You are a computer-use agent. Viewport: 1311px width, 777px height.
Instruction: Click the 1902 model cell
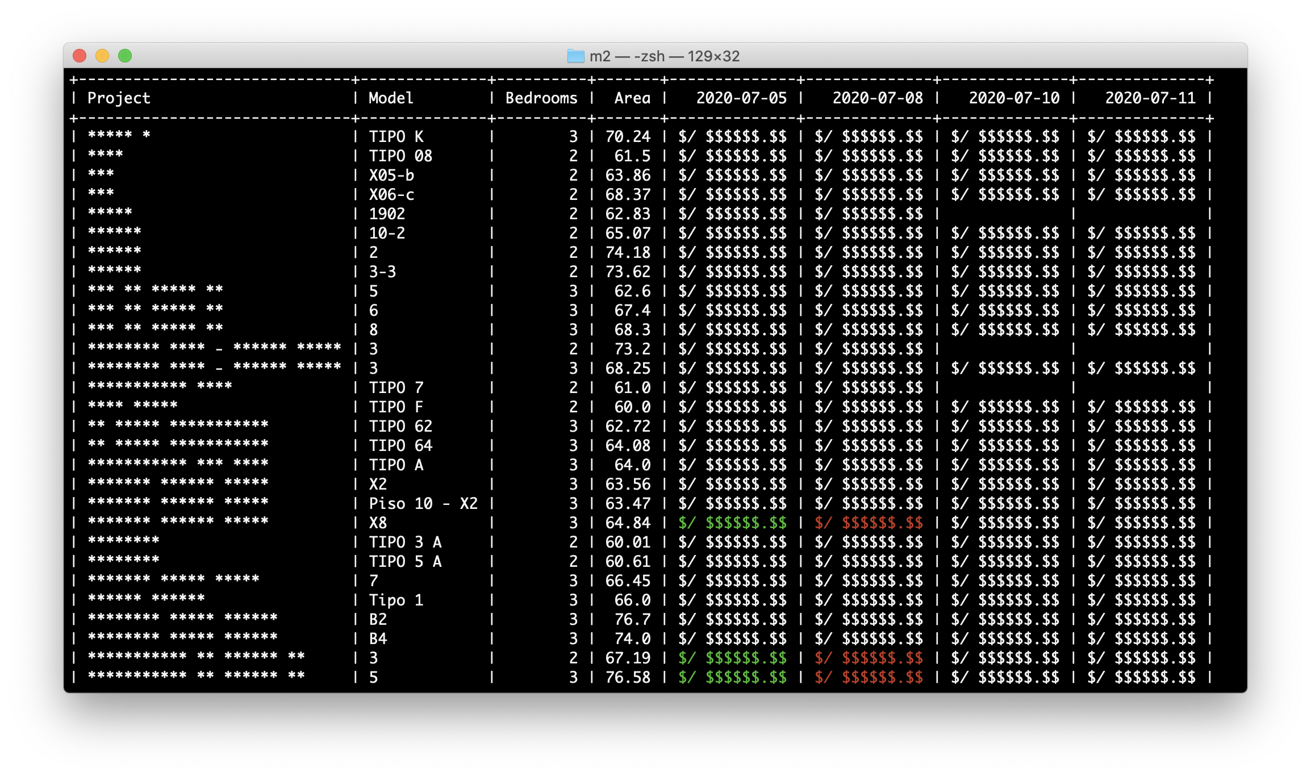pos(387,214)
